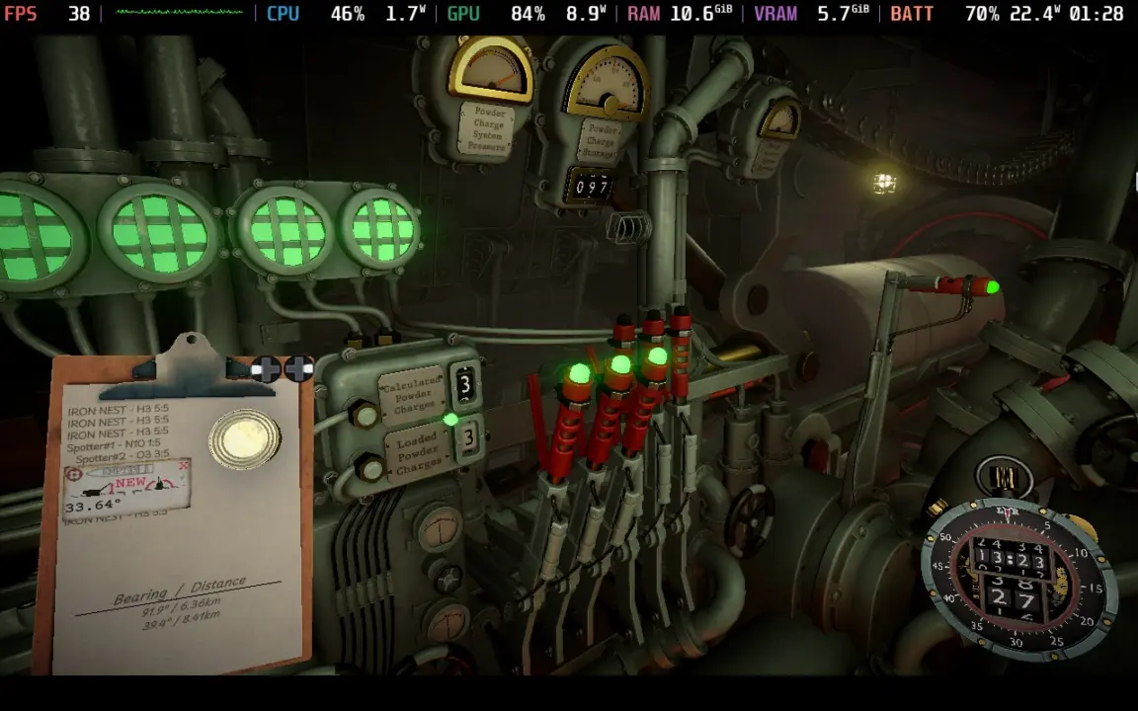
Task: Click the FPS label in overlay
Action: tap(21, 13)
